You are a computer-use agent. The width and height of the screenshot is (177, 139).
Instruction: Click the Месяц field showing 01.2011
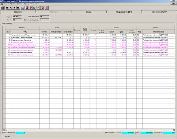(x=17, y=17)
